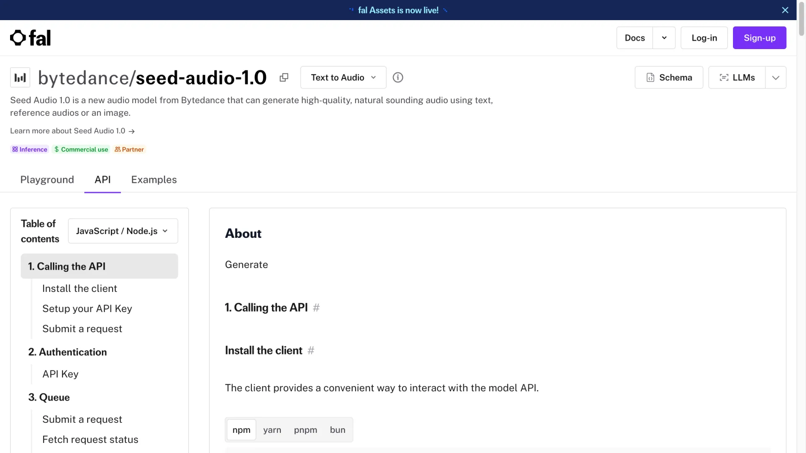Click the Partner tag
Viewport: 806px width, 453px height.
(129, 149)
